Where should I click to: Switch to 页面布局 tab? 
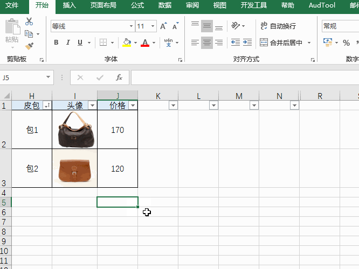(x=103, y=5)
